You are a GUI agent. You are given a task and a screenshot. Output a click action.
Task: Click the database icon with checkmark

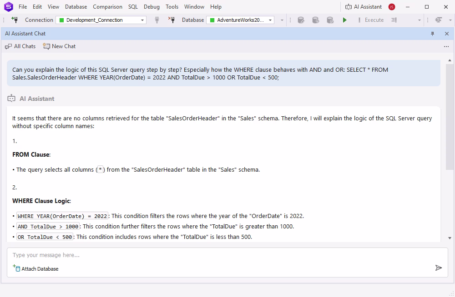click(x=330, y=20)
